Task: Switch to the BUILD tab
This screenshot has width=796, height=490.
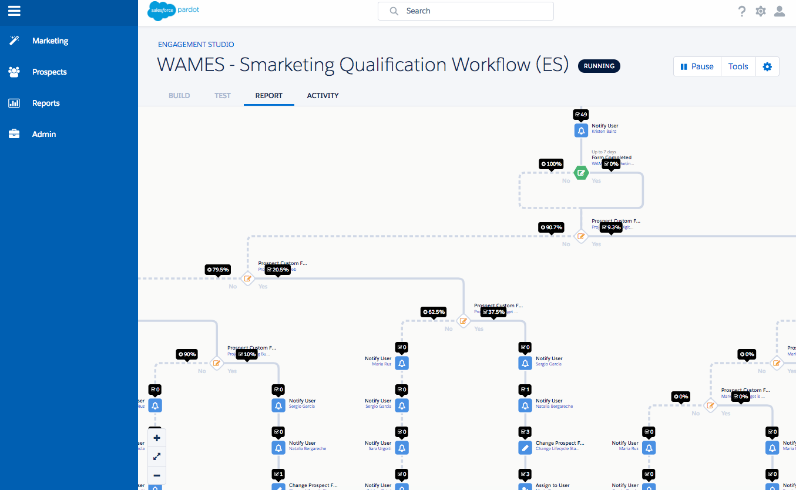Action: [x=179, y=95]
